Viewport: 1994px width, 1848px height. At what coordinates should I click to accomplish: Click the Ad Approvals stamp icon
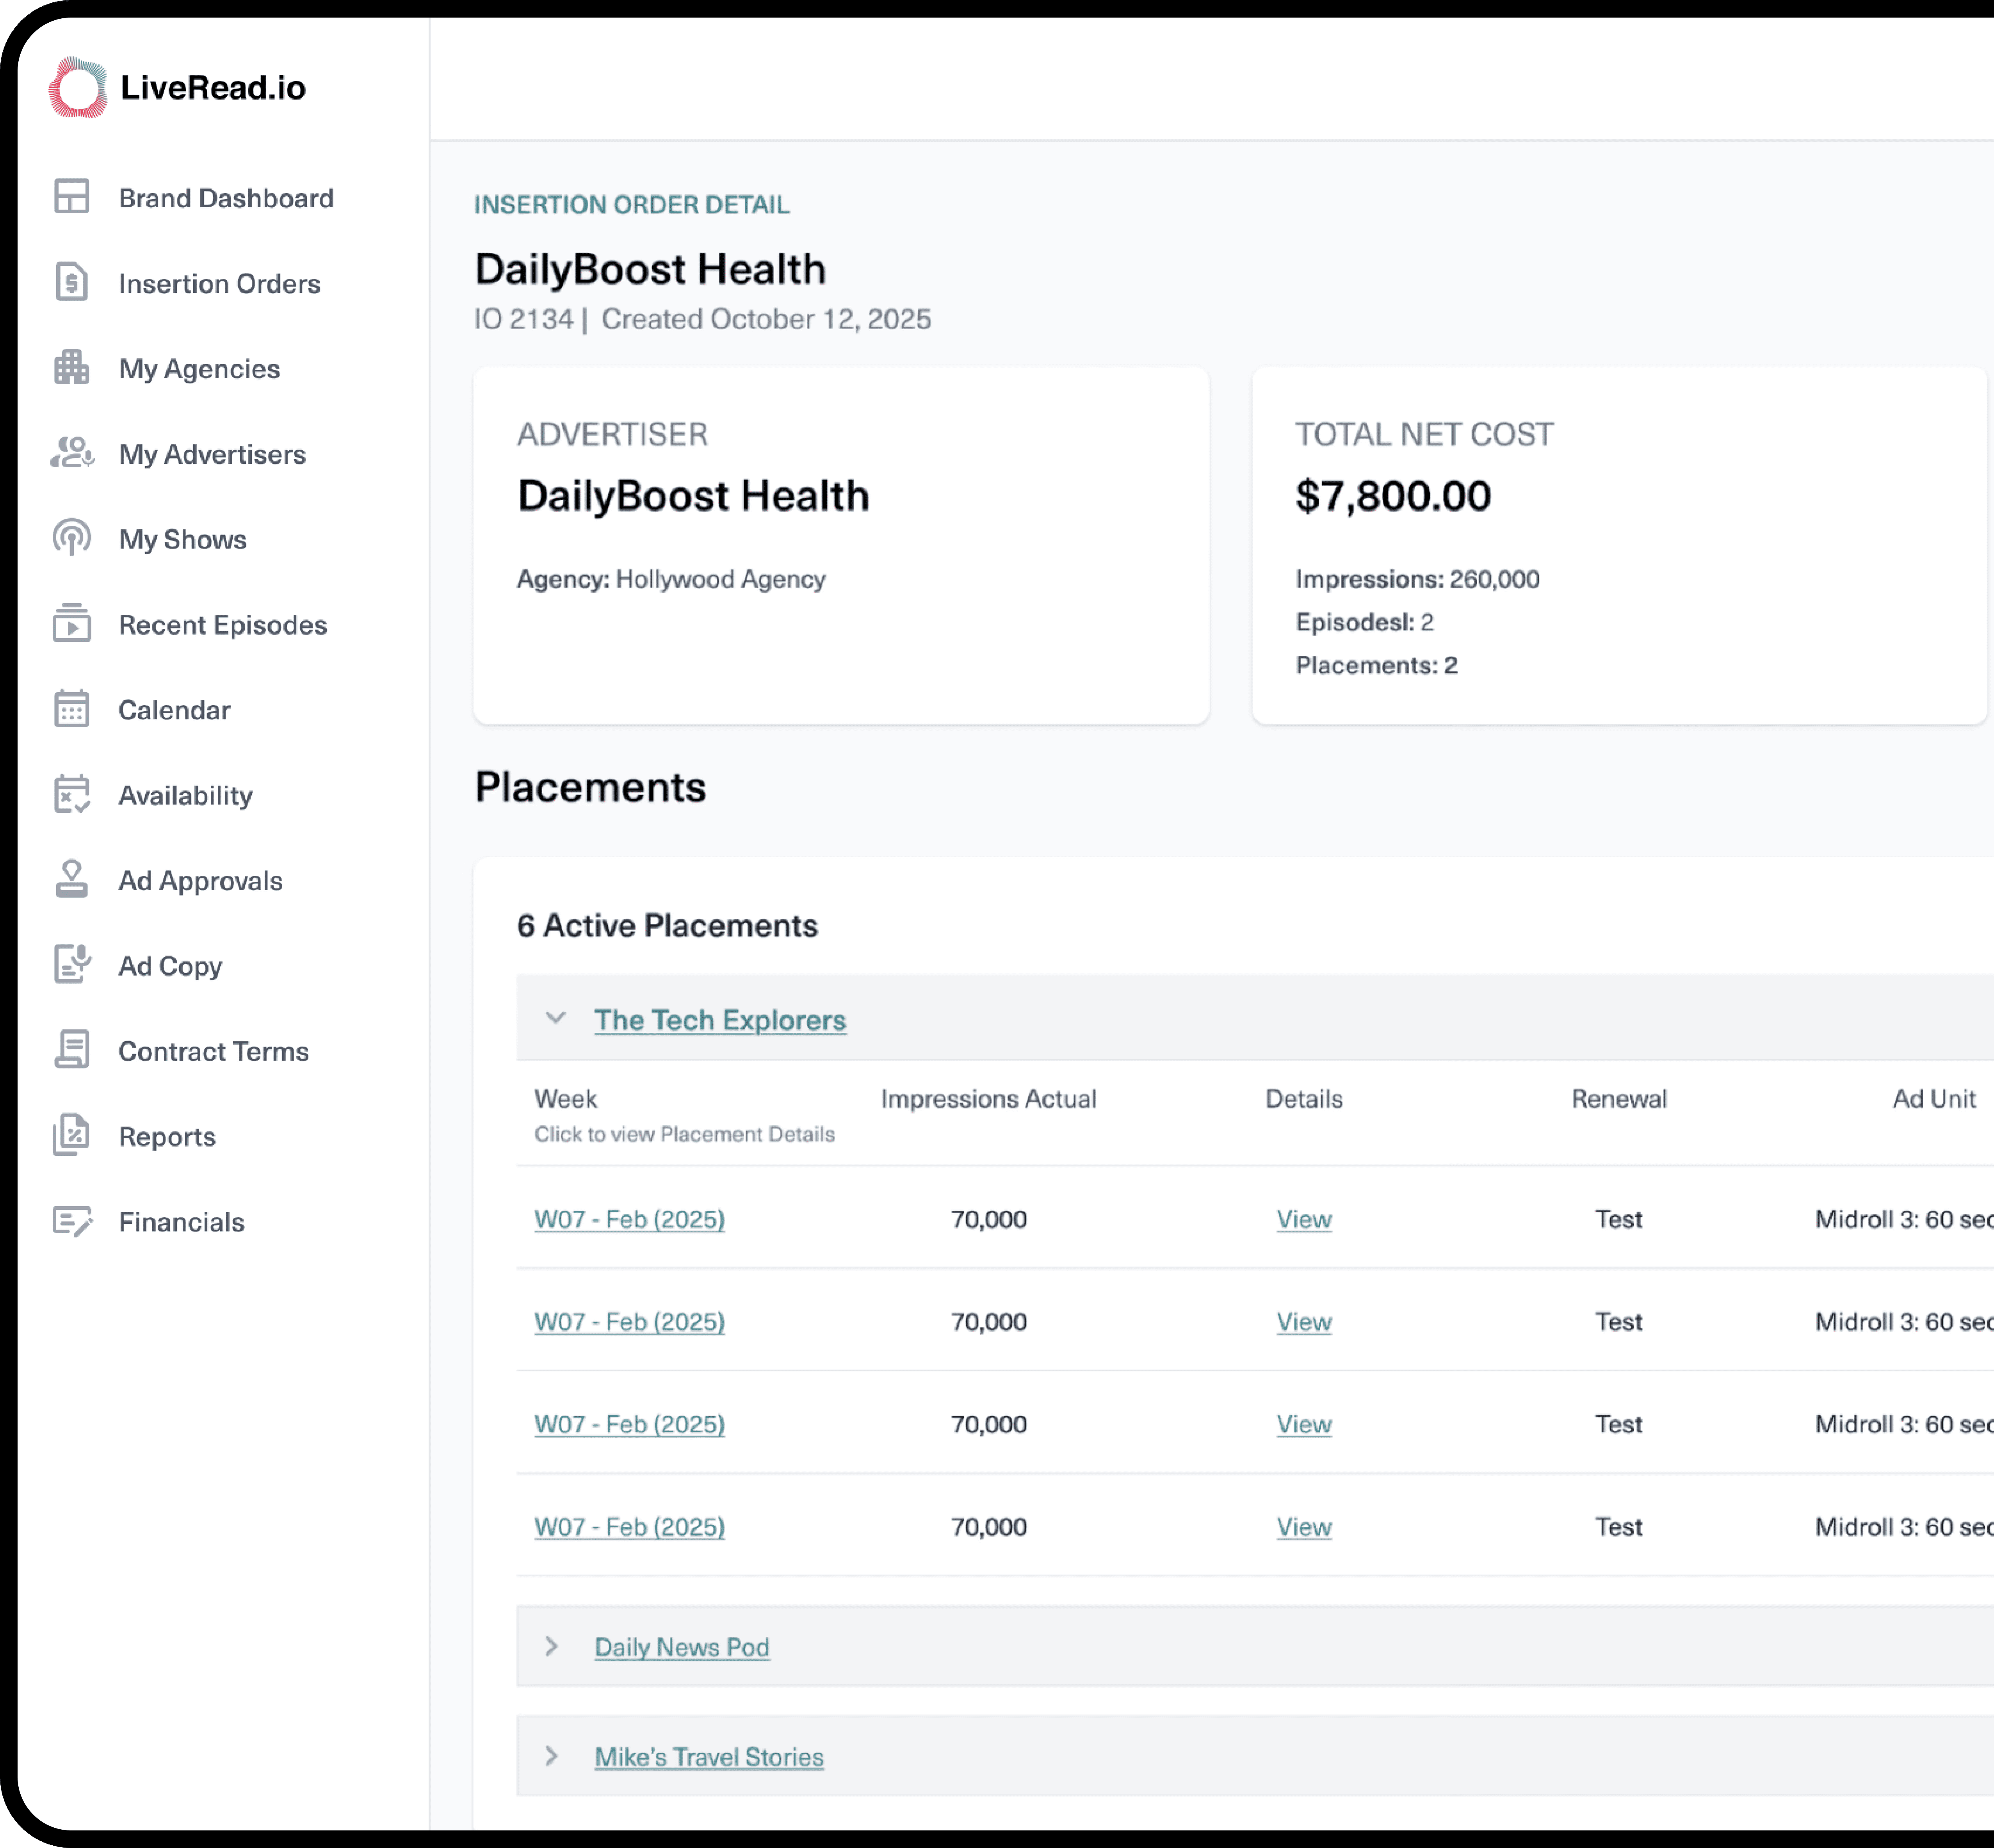pyautogui.click(x=72, y=879)
